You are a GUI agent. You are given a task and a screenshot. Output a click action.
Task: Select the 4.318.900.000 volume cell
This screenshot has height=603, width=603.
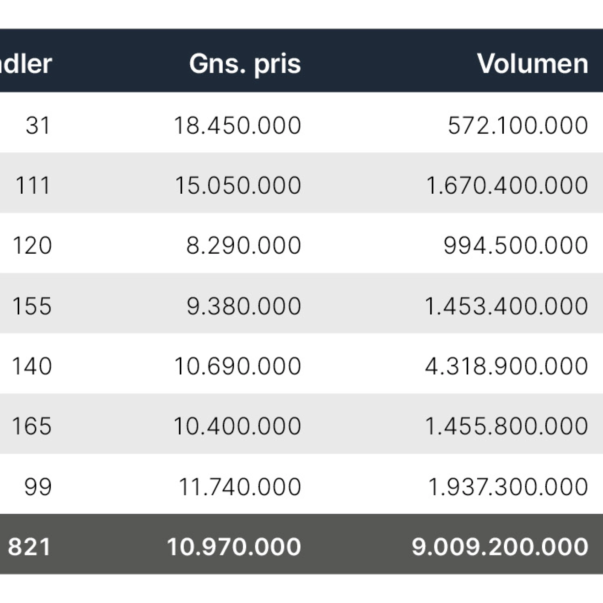click(x=507, y=366)
